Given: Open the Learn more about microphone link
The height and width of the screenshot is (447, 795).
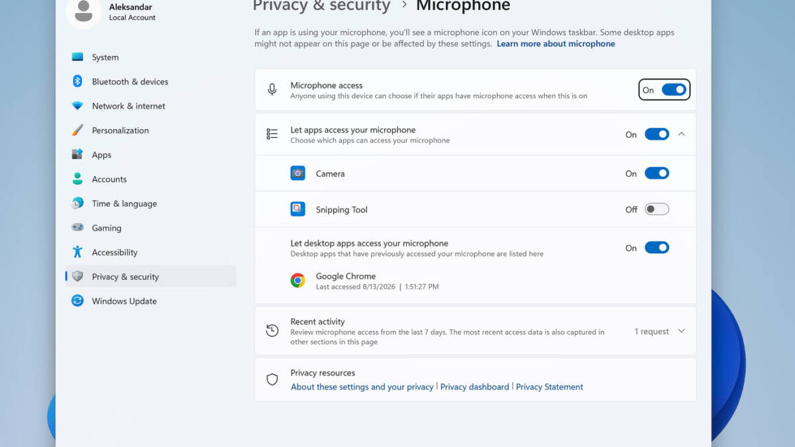Looking at the screenshot, I should pos(556,44).
